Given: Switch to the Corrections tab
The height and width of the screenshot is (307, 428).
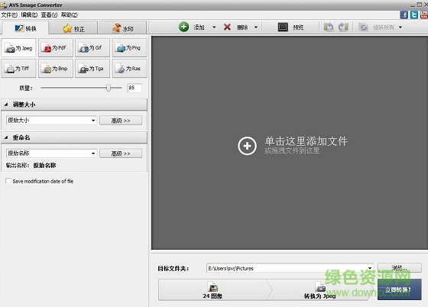Looking at the screenshot, I should [x=73, y=28].
